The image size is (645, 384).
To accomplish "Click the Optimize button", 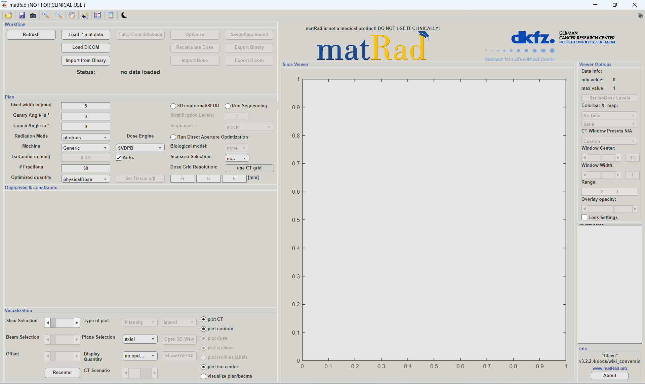I will (195, 35).
